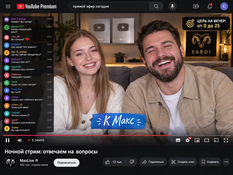The image size is (233, 175).
Task: Dislike the video
Action: (132, 162)
